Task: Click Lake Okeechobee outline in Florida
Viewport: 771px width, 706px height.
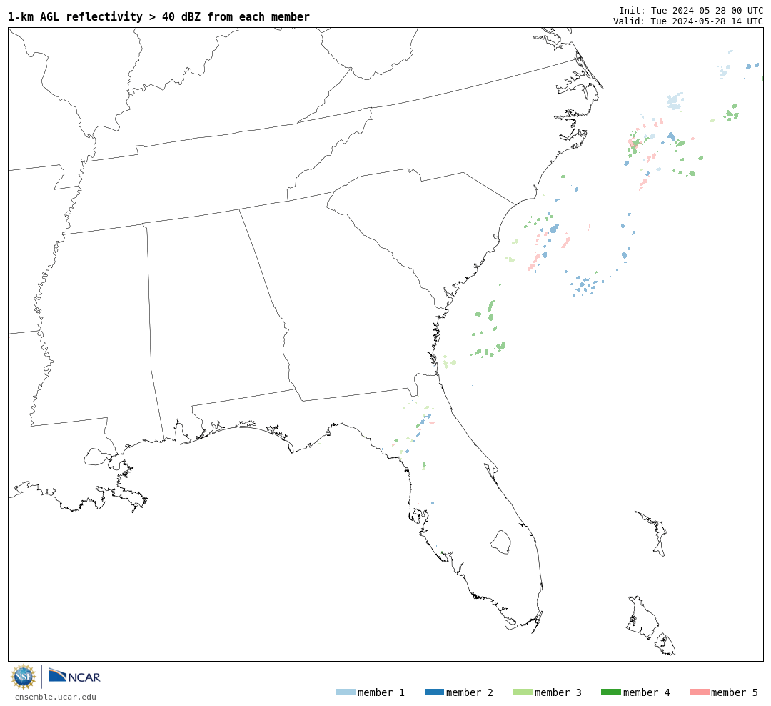Action: [500, 542]
